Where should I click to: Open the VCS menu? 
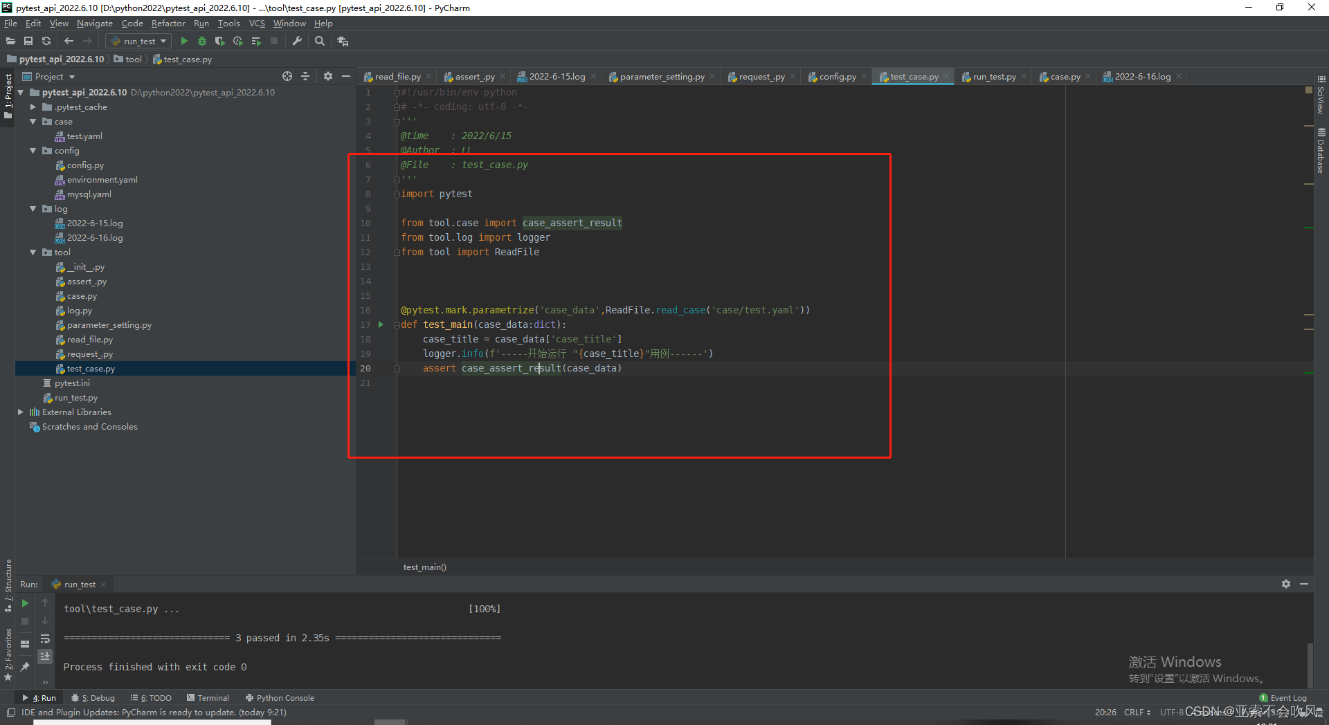click(x=257, y=24)
